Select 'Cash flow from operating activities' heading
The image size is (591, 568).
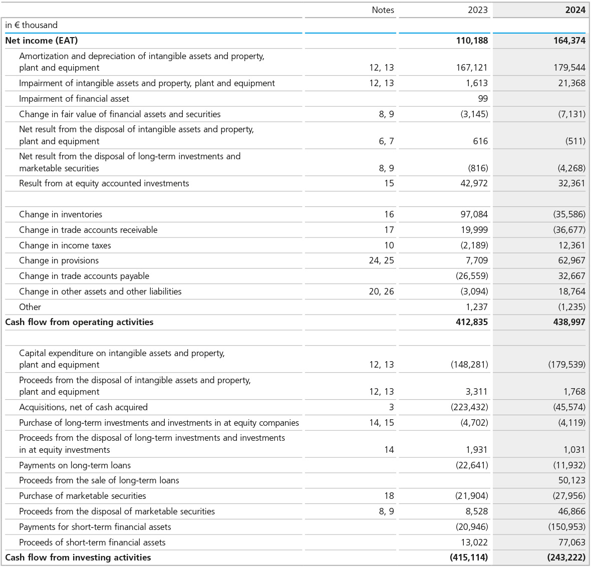click(x=79, y=322)
